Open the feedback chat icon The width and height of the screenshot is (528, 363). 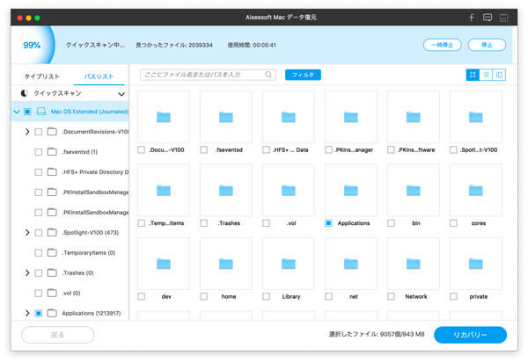coord(487,18)
